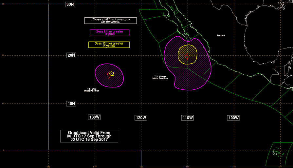Click the 'T.S. Otis Initial Position' label
Viewport: 293px width, 168px height.
92,90
